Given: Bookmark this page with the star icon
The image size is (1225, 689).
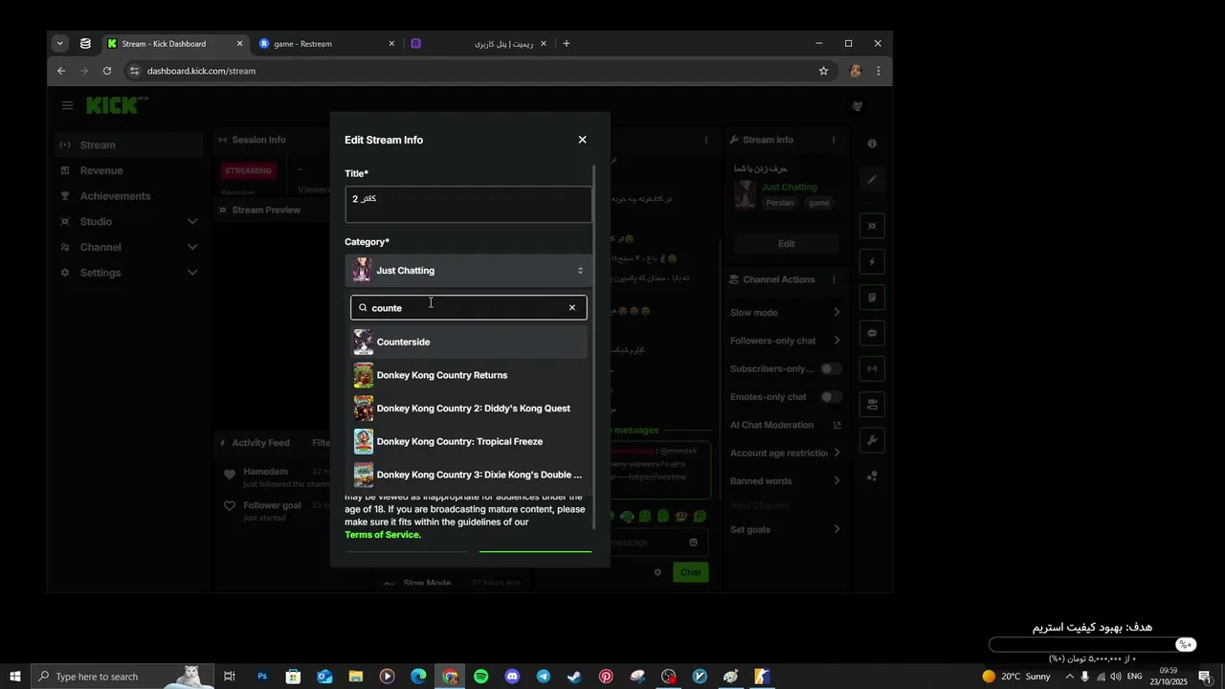Looking at the screenshot, I should [x=823, y=71].
